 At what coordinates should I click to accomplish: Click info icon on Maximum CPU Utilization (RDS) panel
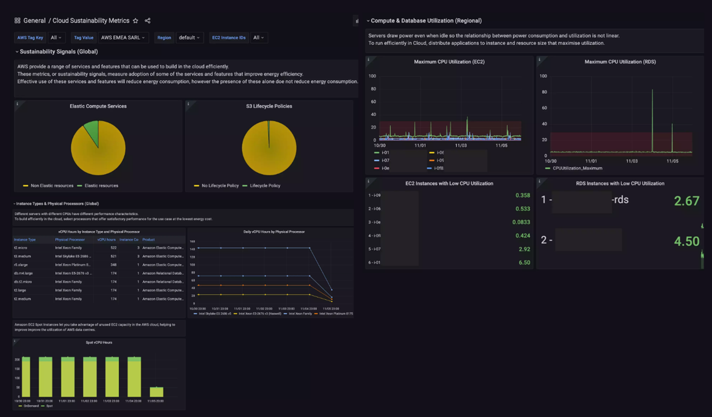539,59
